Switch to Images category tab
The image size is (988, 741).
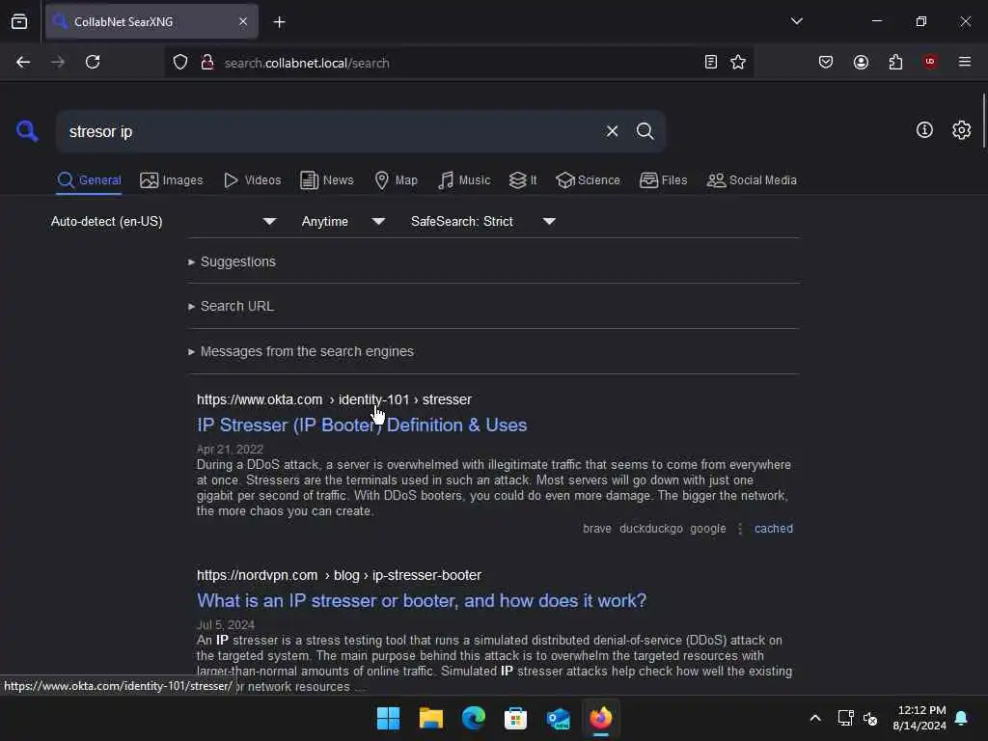tap(172, 180)
